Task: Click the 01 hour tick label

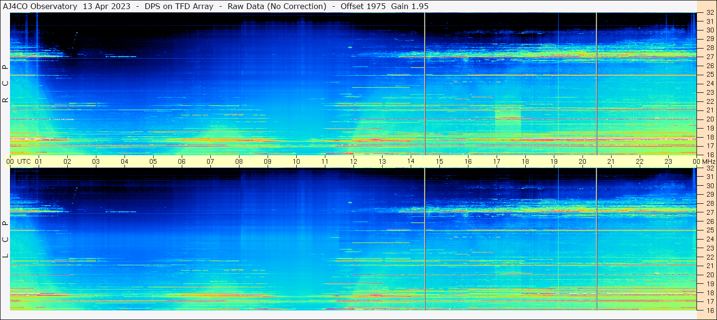Action: 39,161
